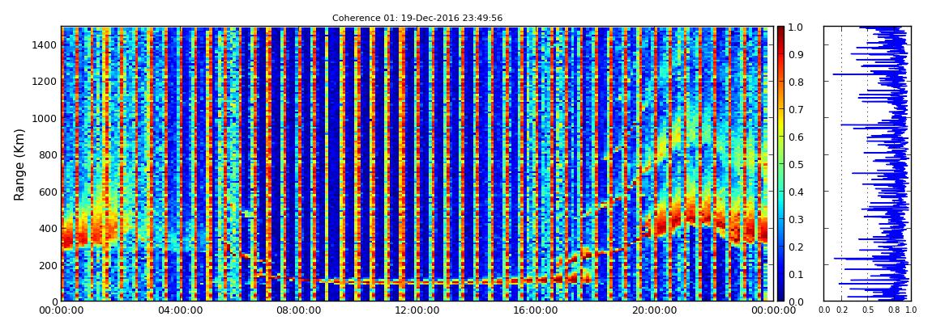This screenshot has height=329, width=932.
Task: Pick the 600 range tick label
Action: click(x=49, y=192)
